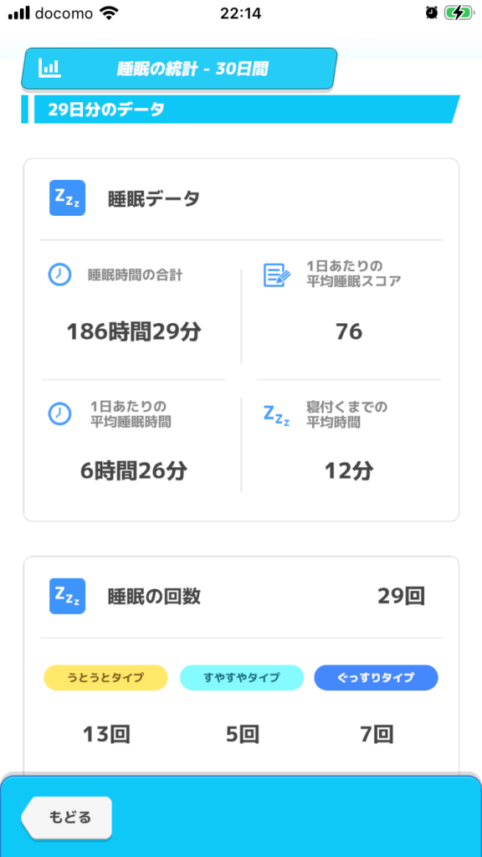Click the 186時間29分 total sleep value
This screenshot has width=482, height=857.
click(134, 331)
